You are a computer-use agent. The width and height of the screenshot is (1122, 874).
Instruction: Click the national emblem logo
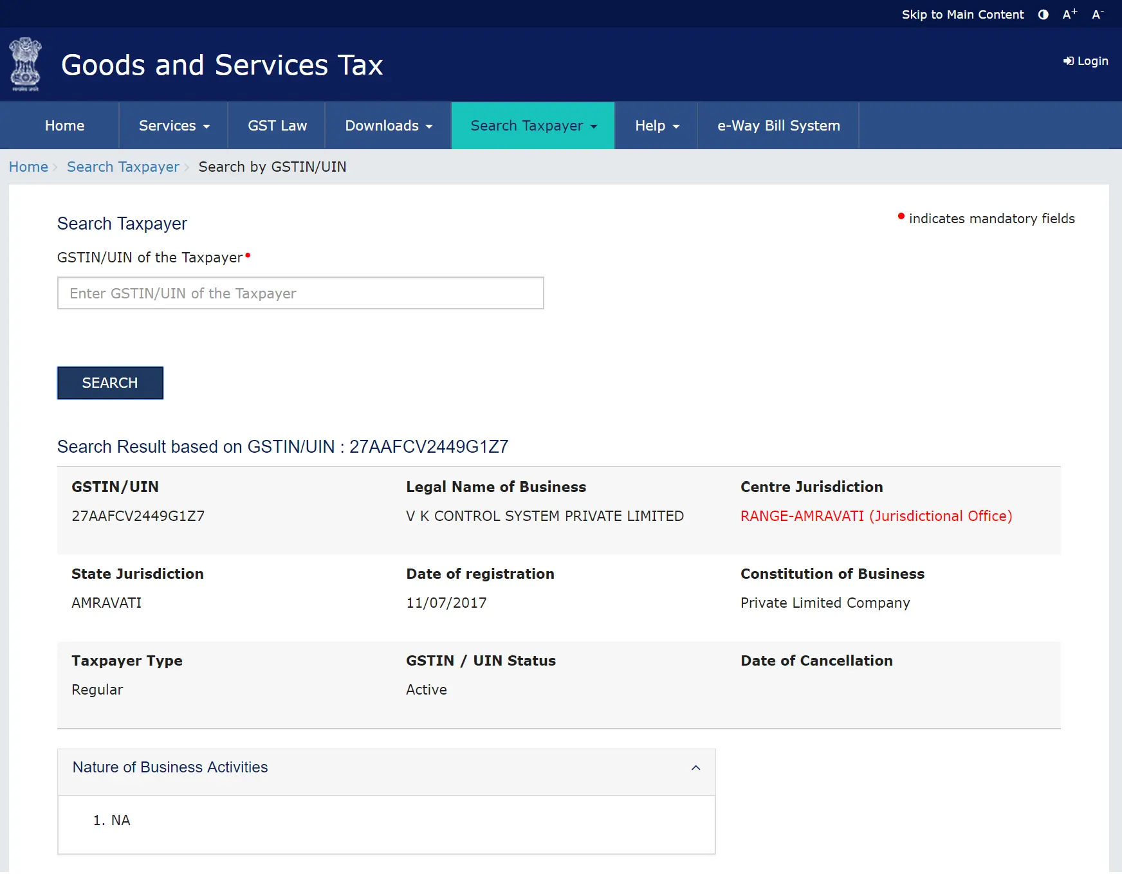(x=26, y=64)
